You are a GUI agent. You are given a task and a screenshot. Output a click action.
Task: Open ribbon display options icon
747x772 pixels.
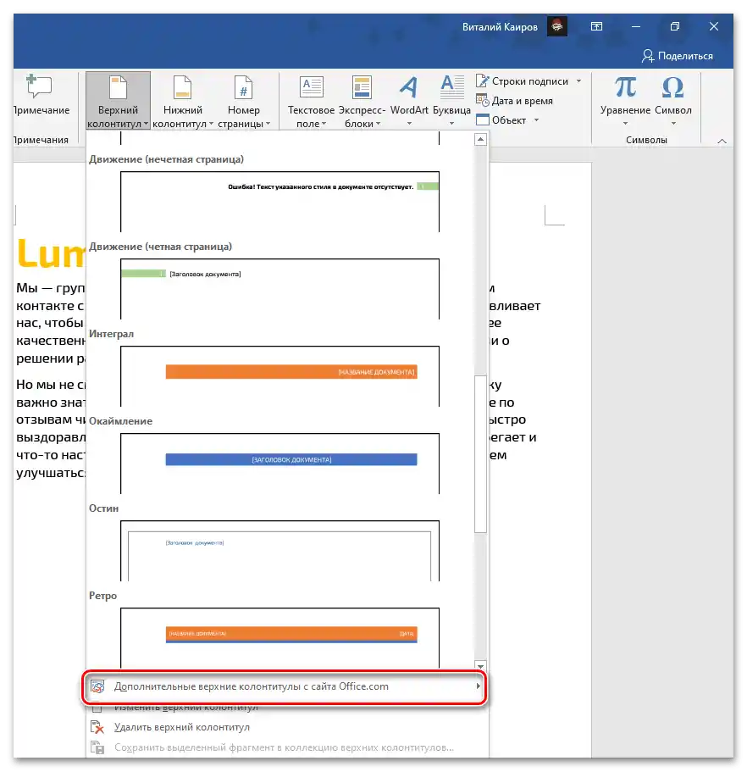point(596,26)
